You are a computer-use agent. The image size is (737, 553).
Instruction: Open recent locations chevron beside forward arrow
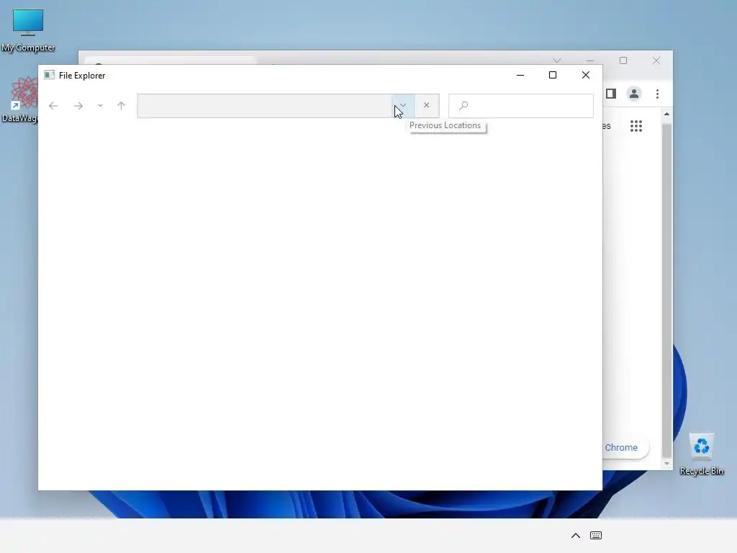point(100,106)
